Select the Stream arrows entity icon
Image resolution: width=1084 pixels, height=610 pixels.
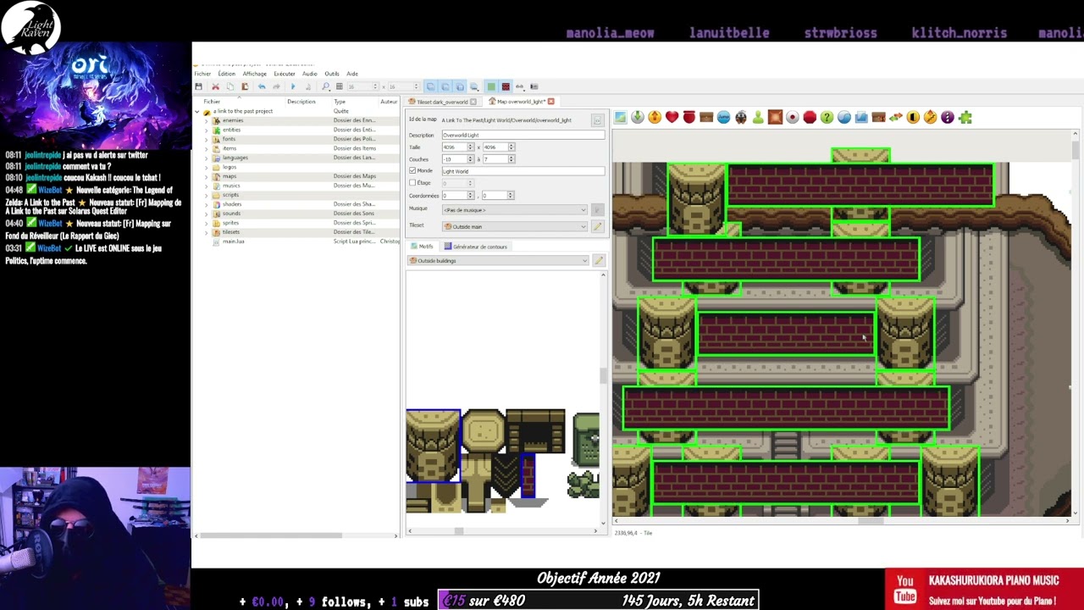pos(896,117)
